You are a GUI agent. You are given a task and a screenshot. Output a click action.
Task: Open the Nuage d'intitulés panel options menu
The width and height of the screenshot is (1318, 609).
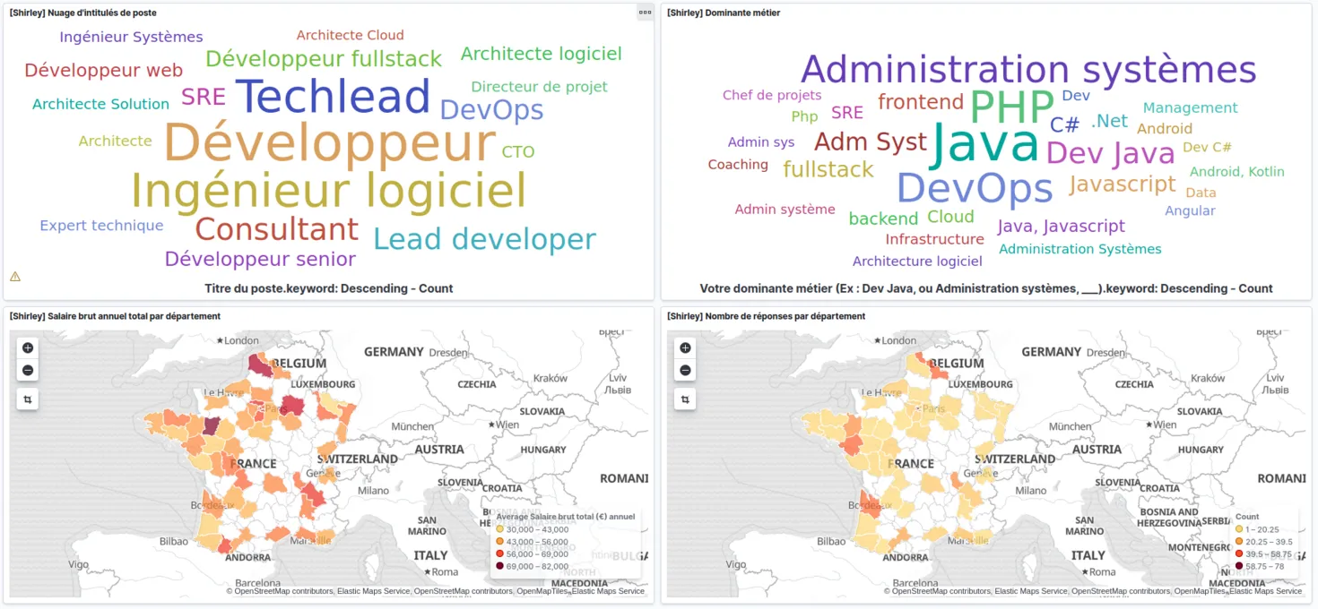point(646,12)
